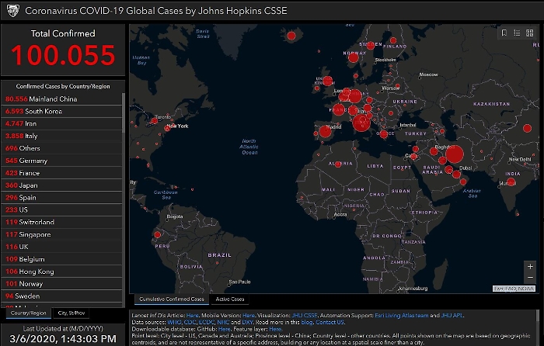Viewport: 544px width, 346px height.
Task: Open the map bookmarks icon
Action: [504, 33]
